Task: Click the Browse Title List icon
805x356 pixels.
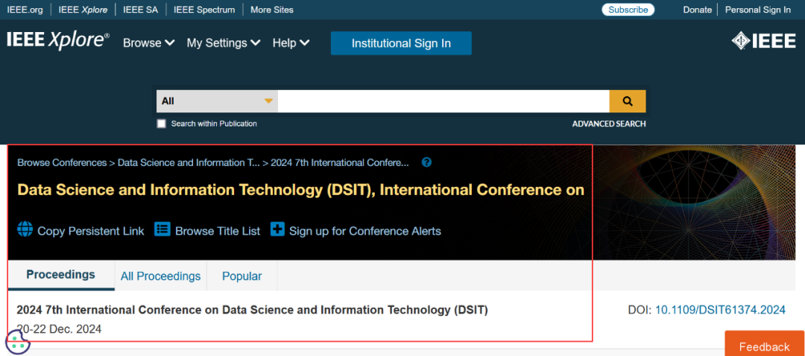Action: pos(162,229)
